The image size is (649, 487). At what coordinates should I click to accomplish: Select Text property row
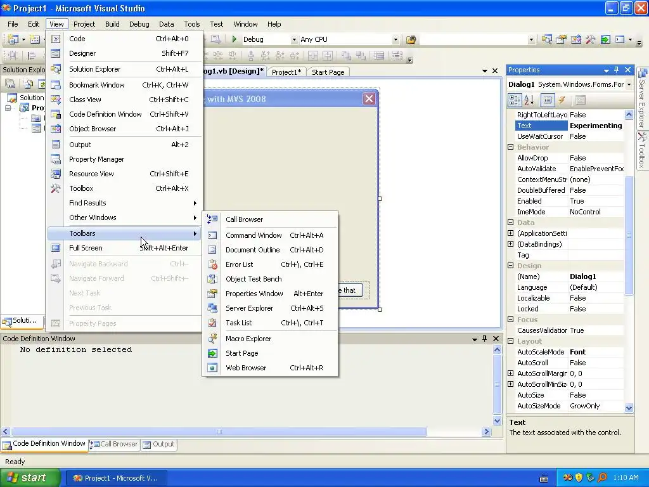click(x=570, y=126)
